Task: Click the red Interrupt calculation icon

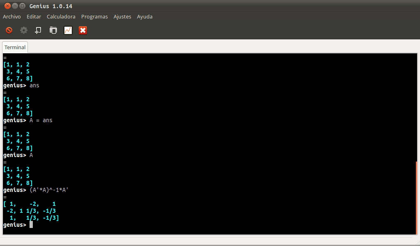Action: coord(9,30)
